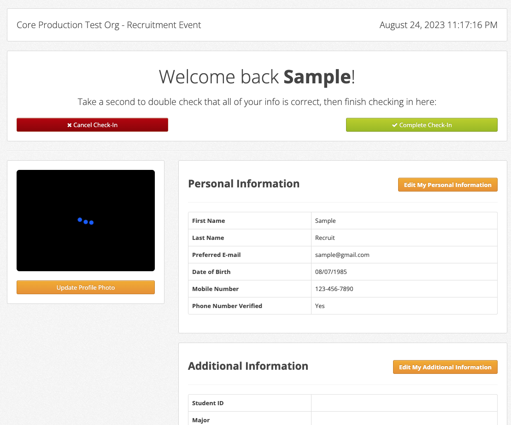
Task: Click the empty Student ID value cell
Action: [x=404, y=403]
